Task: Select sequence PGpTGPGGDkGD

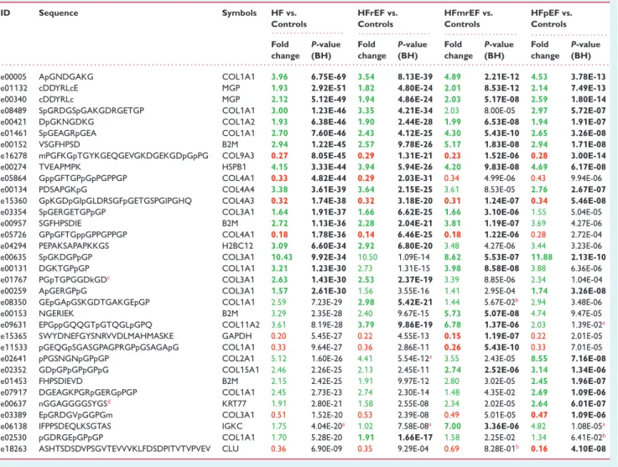Action: coord(73,280)
